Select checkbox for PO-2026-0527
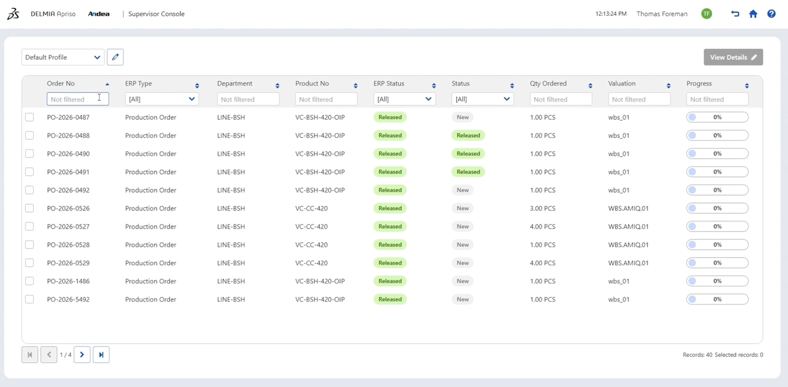The width and height of the screenshot is (788, 387). tap(30, 226)
